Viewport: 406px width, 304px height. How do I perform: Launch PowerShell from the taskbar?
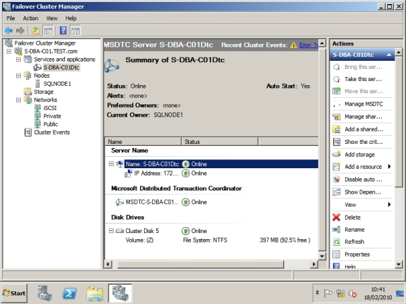69,293
